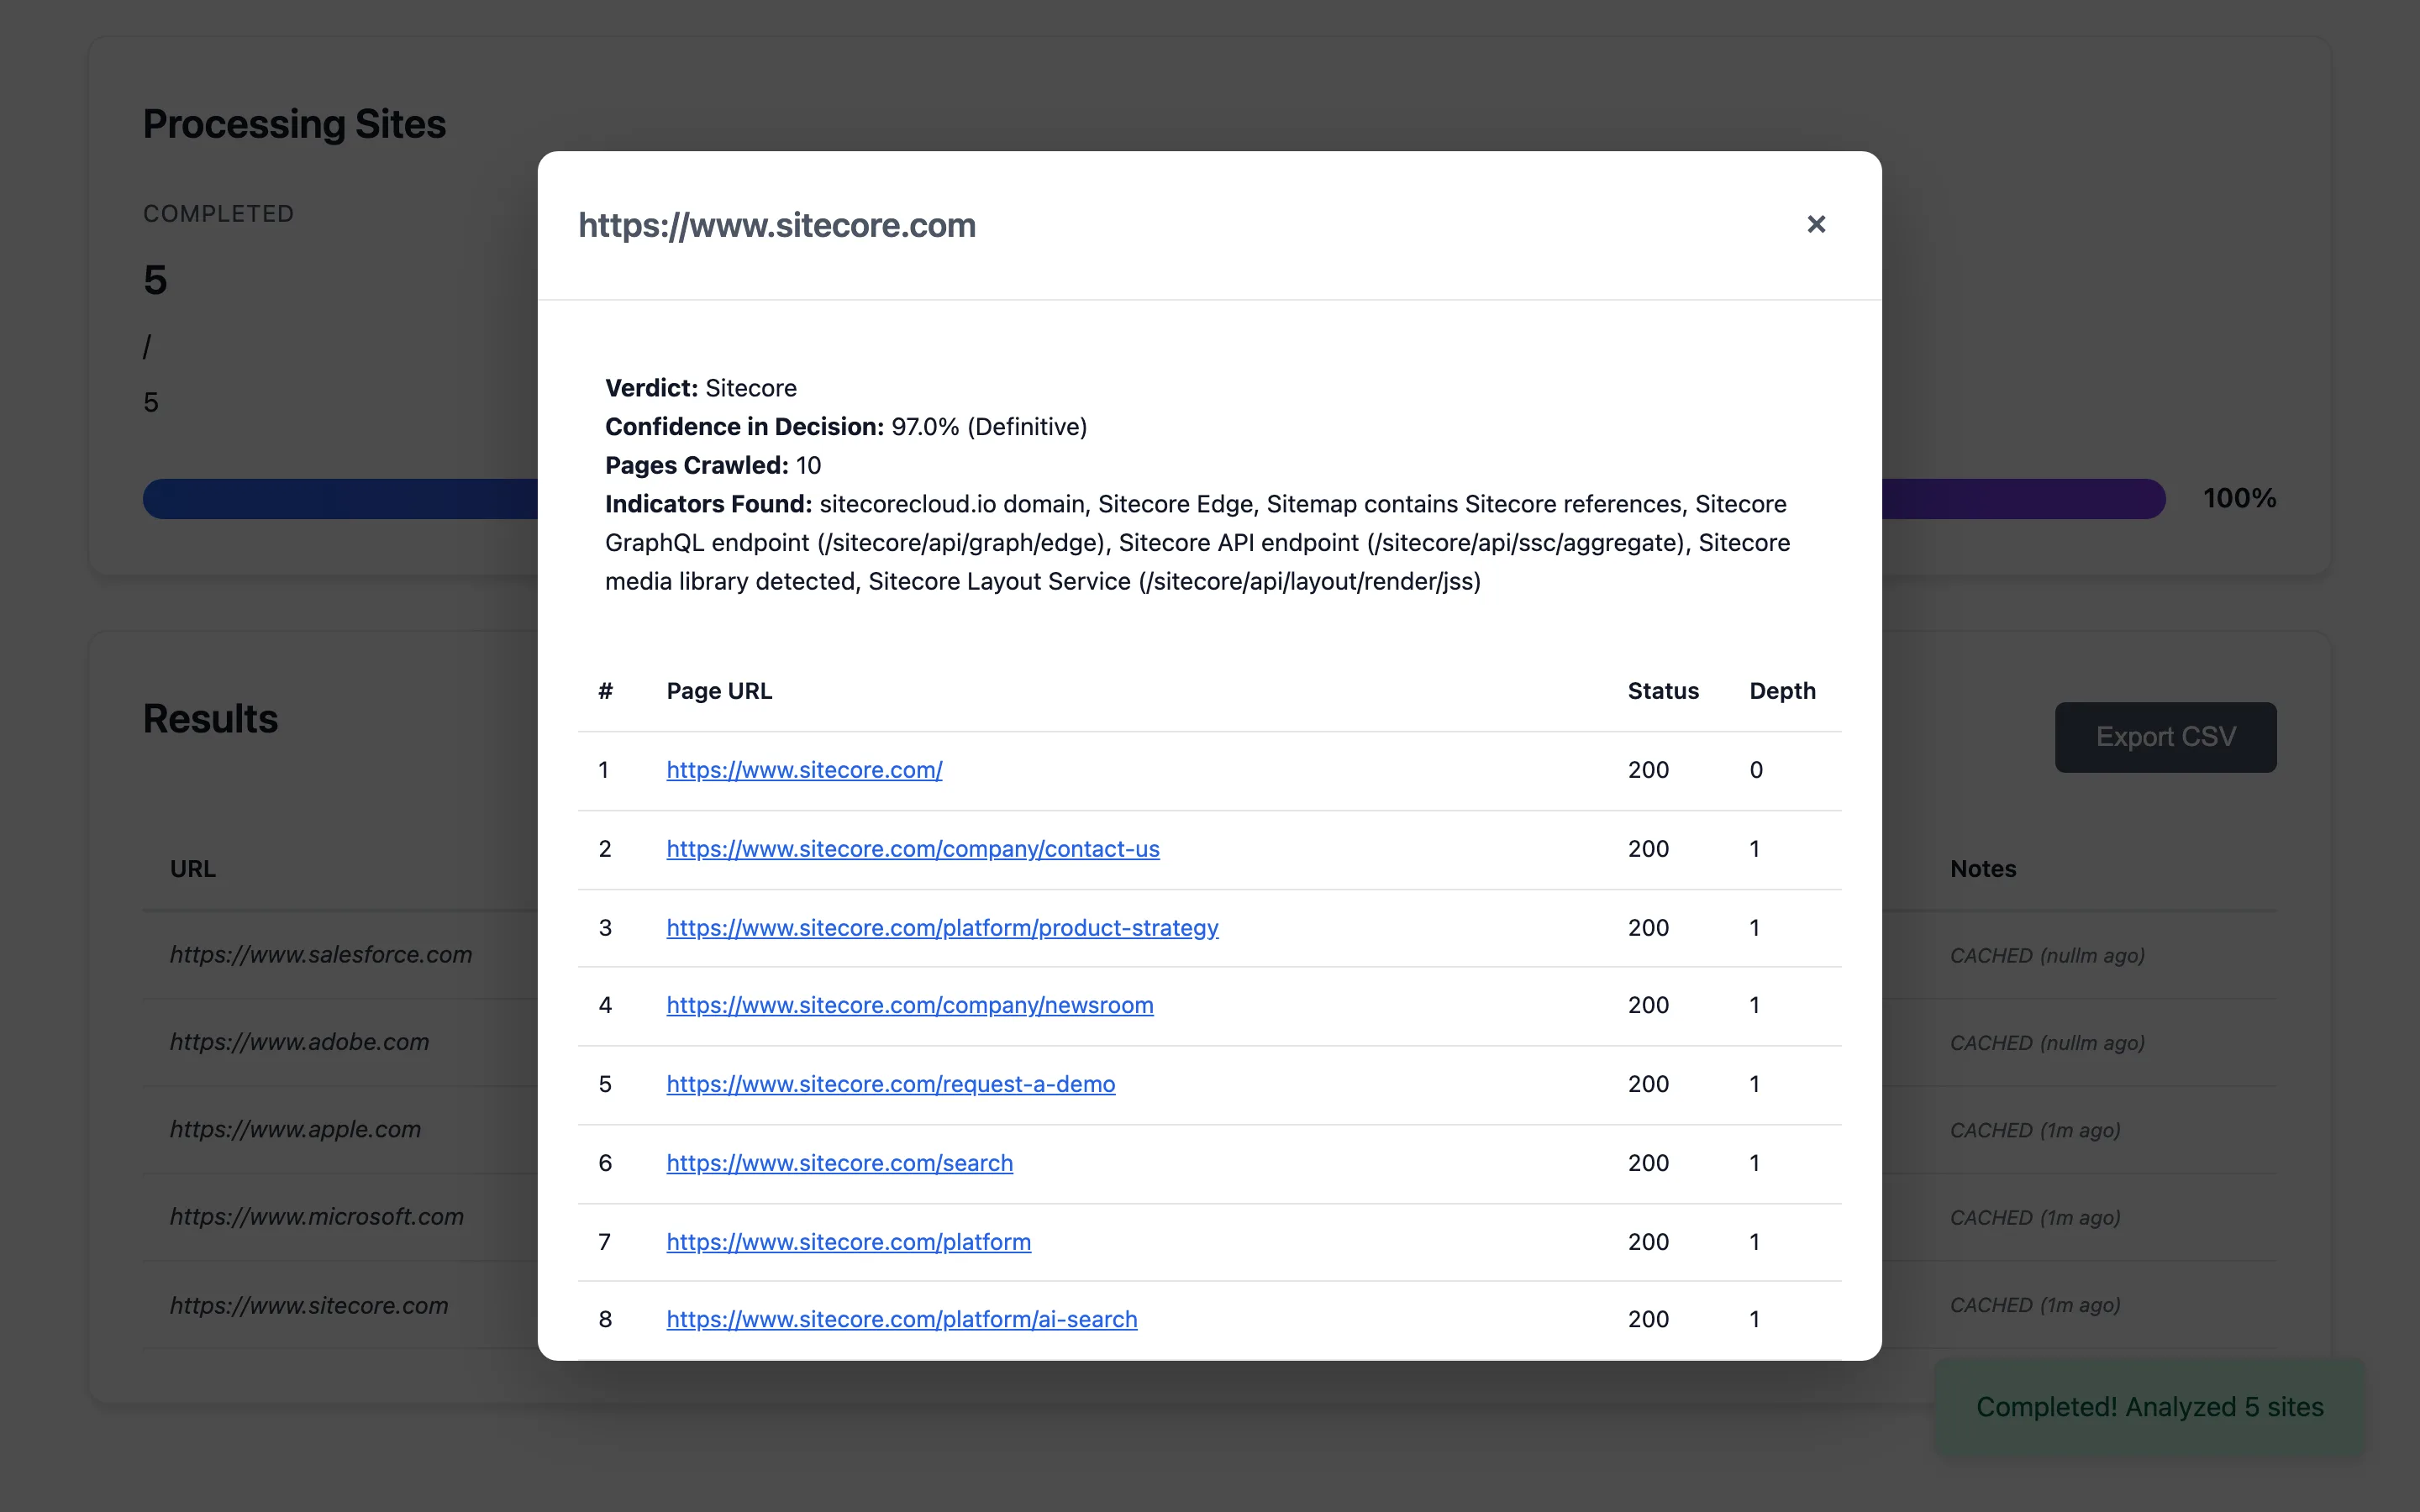Click the Export CSV button
This screenshot has width=2420, height=1512.
tap(2165, 737)
